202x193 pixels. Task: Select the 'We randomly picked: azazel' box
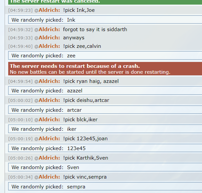click(x=105, y=91)
